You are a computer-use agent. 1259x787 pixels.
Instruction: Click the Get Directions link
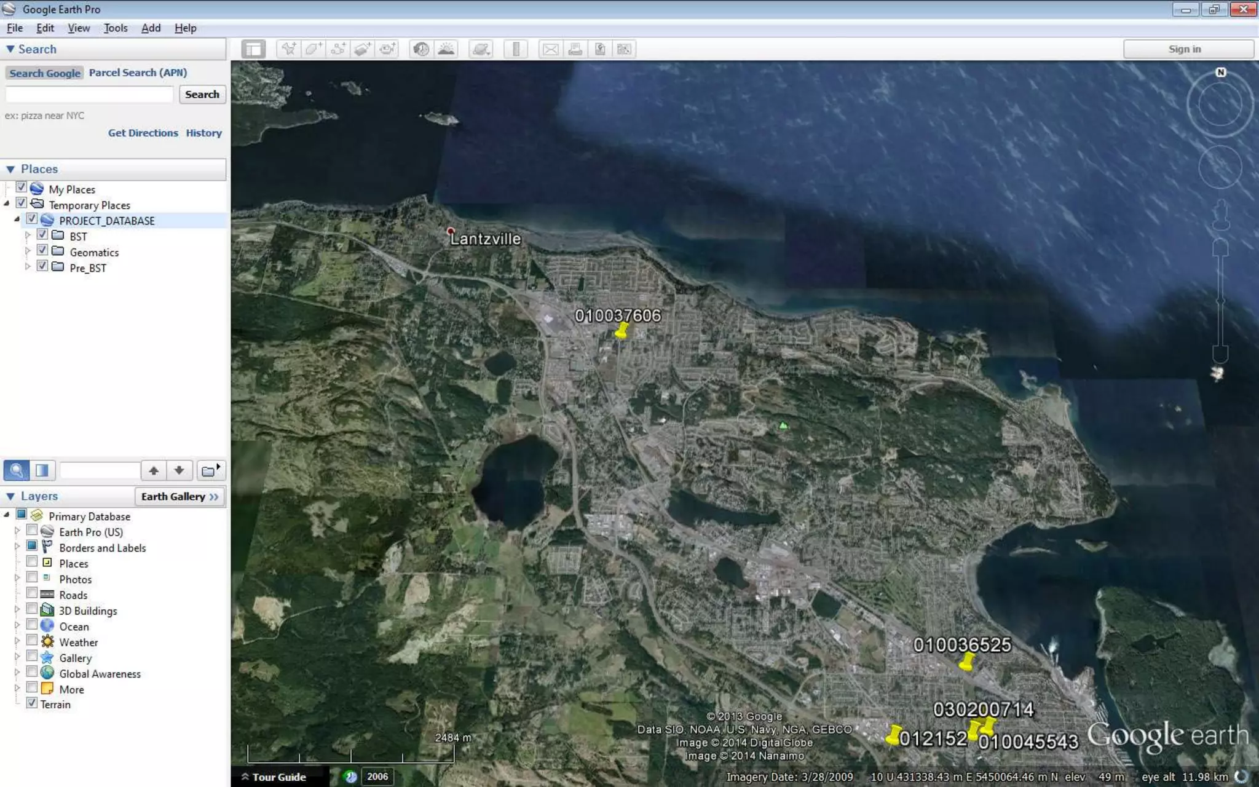(143, 133)
